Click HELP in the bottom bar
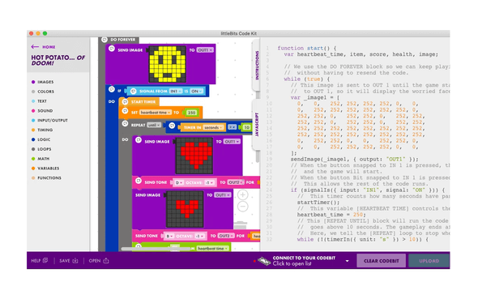Image resolution: width=478 pixels, height=299 pixels. [36, 261]
